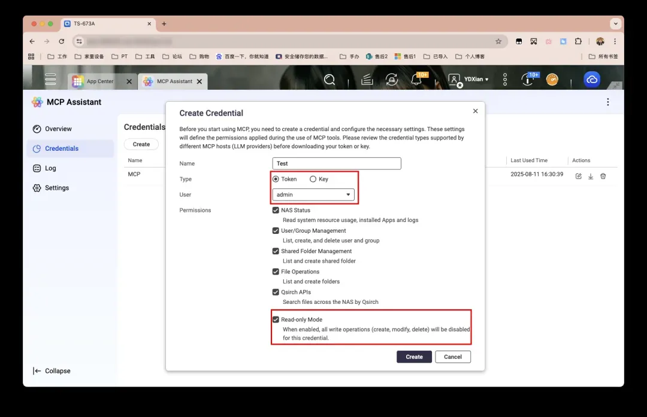Click the blue cloud icon in toolbar

(592, 80)
